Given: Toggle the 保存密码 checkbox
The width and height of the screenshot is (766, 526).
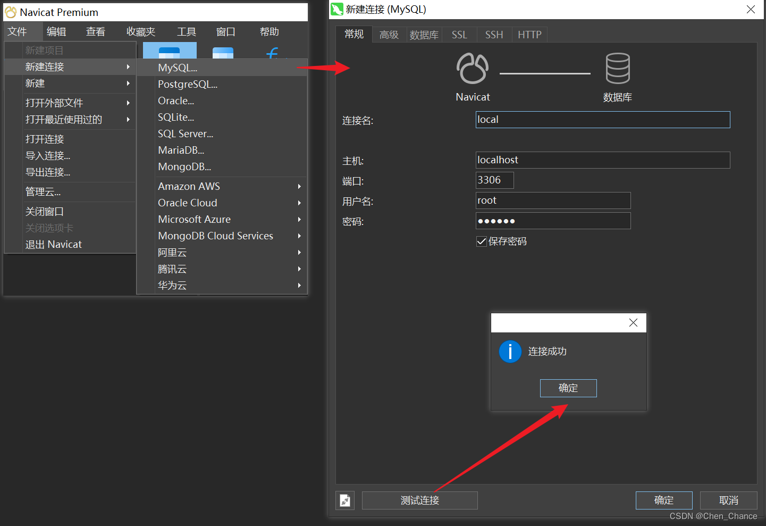Looking at the screenshot, I should [x=482, y=241].
